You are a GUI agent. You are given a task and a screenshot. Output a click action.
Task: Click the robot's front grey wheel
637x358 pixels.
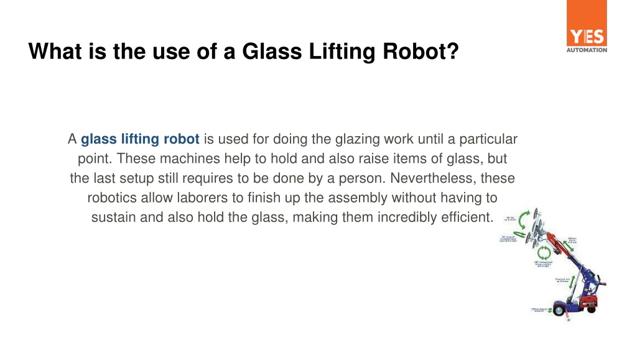559,311
